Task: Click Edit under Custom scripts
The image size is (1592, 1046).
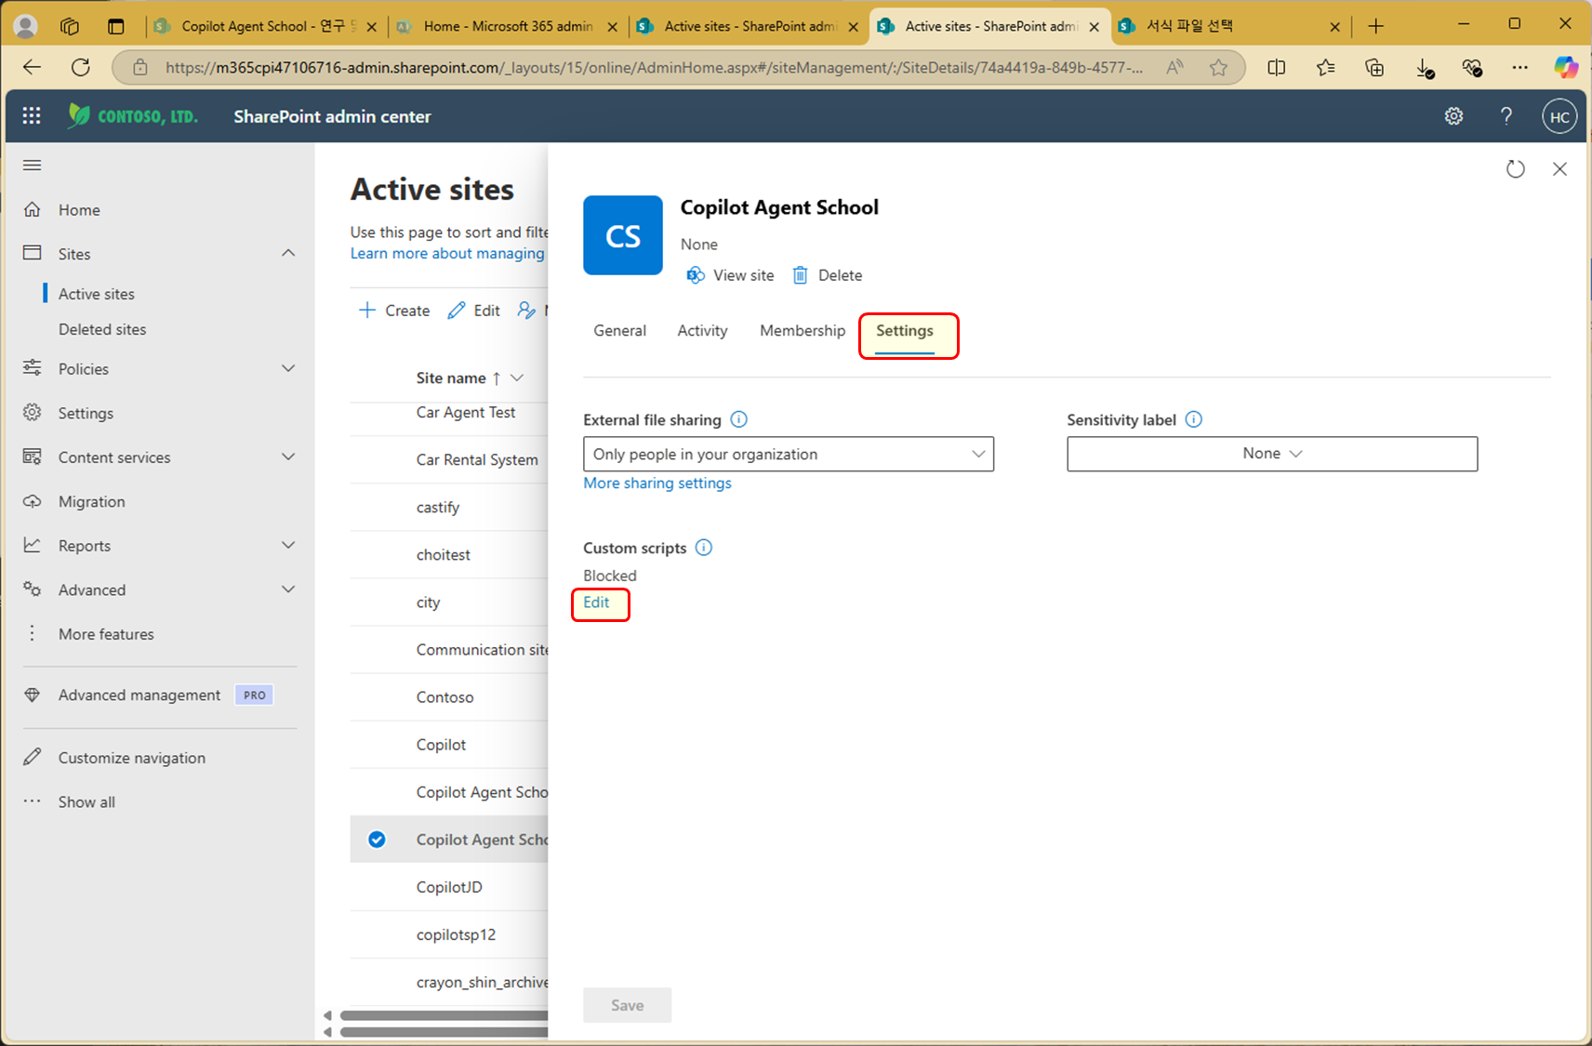Action: pos(596,602)
